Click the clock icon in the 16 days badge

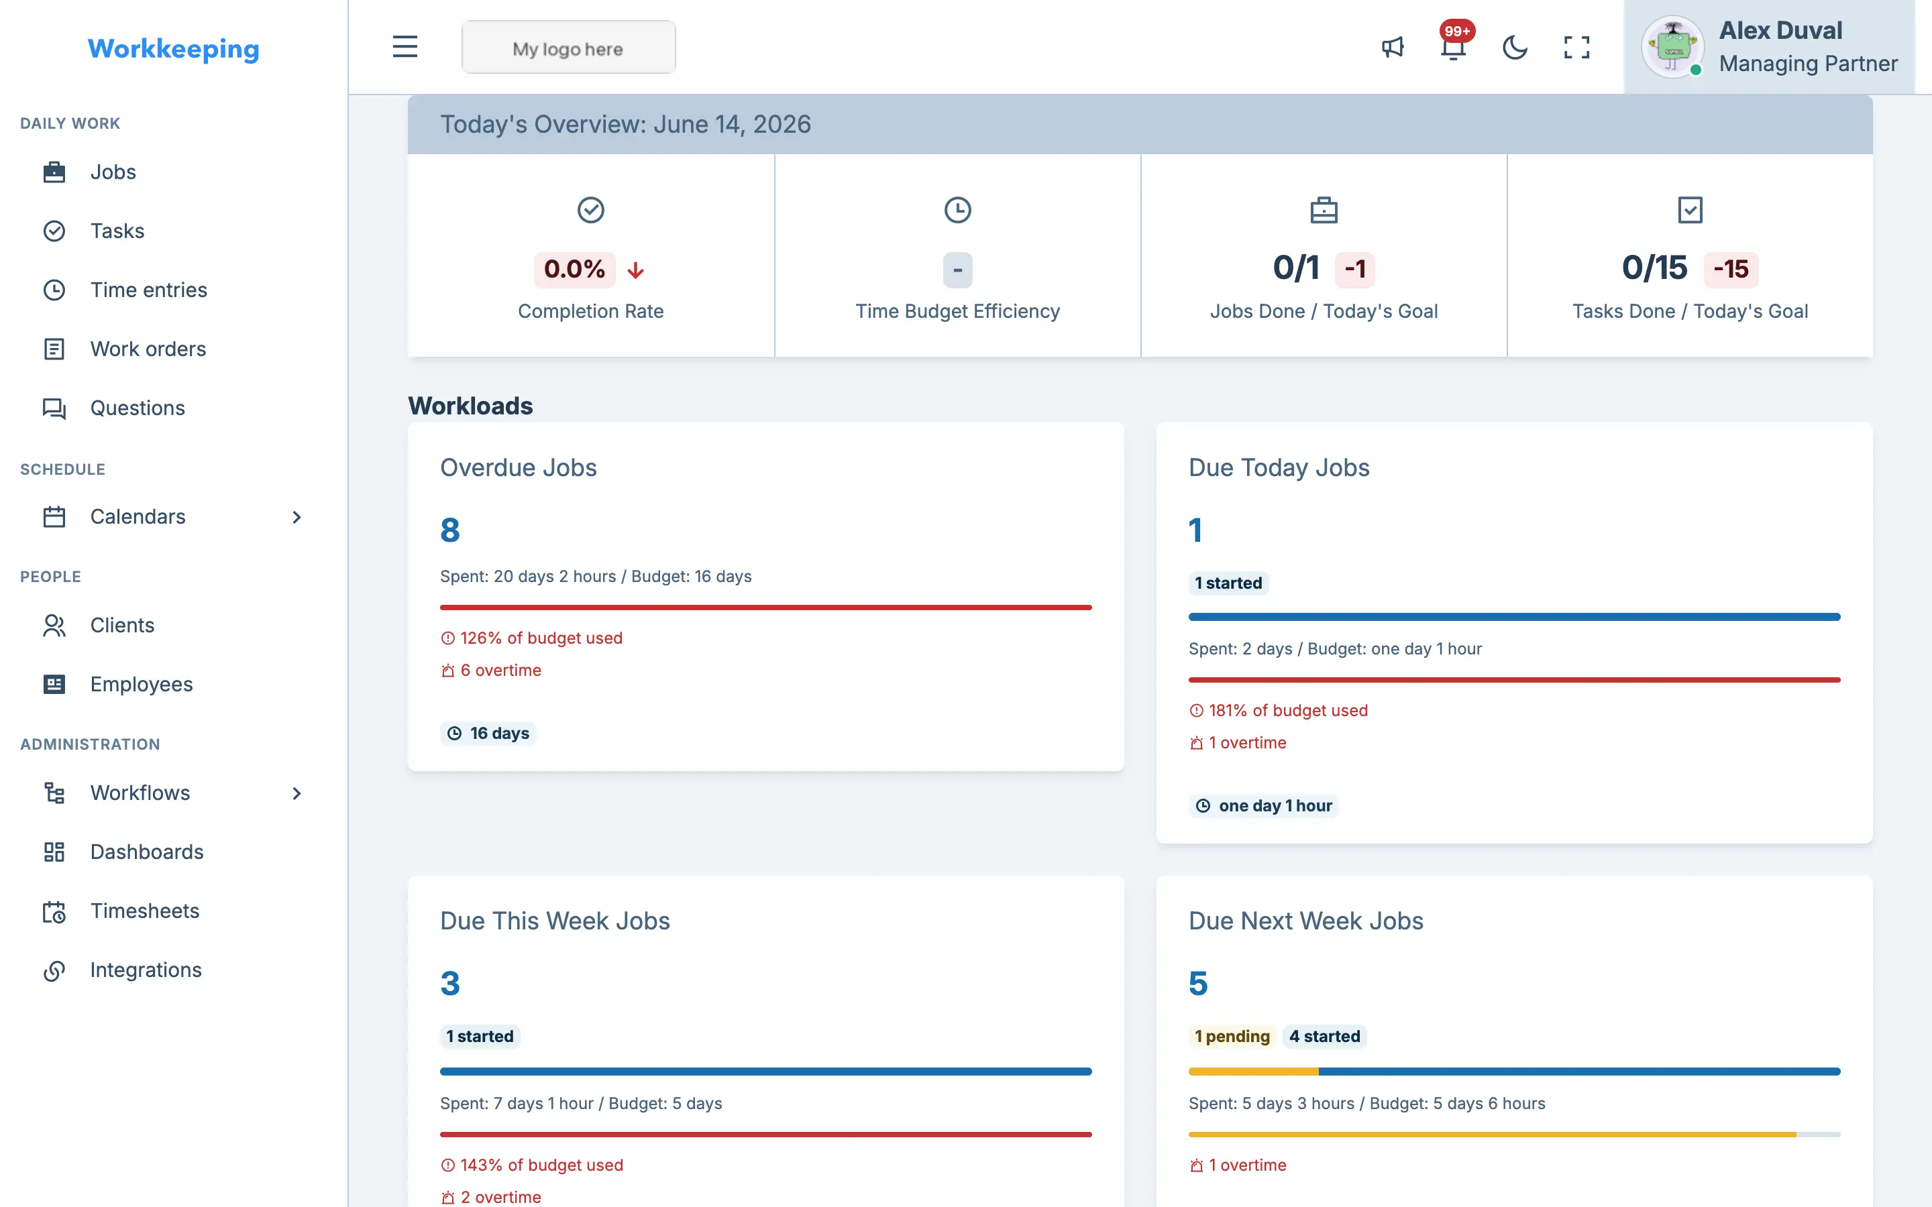click(454, 733)
